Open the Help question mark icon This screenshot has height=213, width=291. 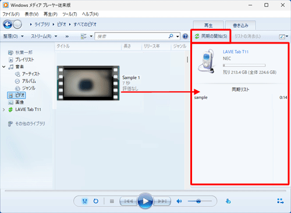click(185, 36)
